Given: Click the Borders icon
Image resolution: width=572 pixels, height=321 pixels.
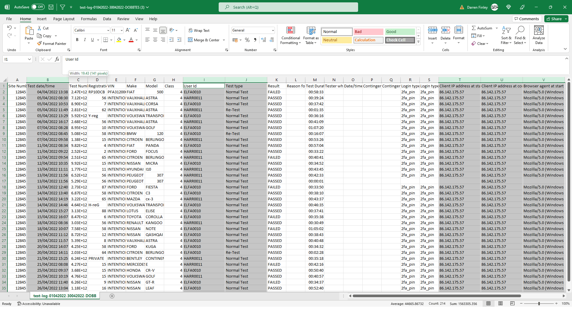Looking at the screenshot, I should [x=105, y=40].
